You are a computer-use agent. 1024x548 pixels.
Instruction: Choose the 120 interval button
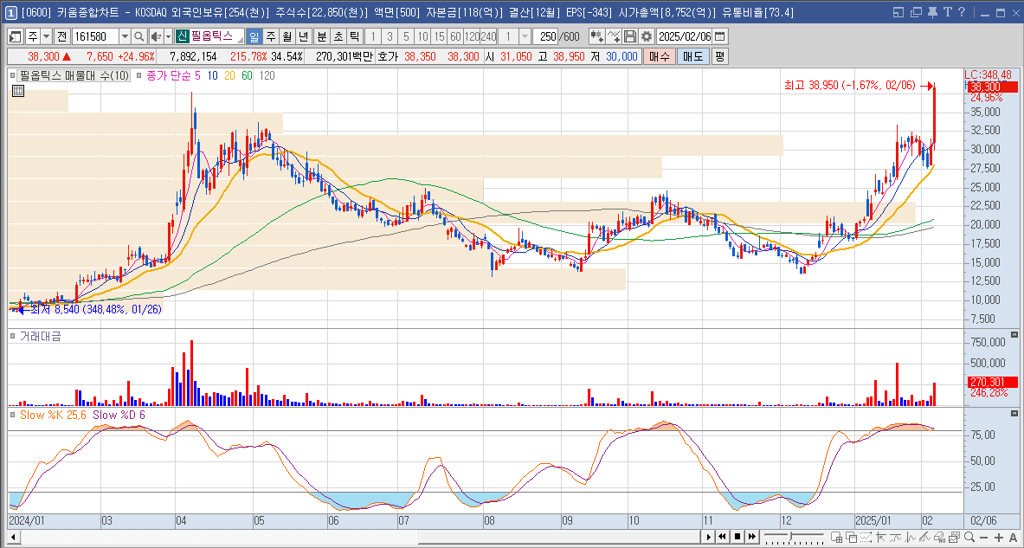click(x=472, y=35)
